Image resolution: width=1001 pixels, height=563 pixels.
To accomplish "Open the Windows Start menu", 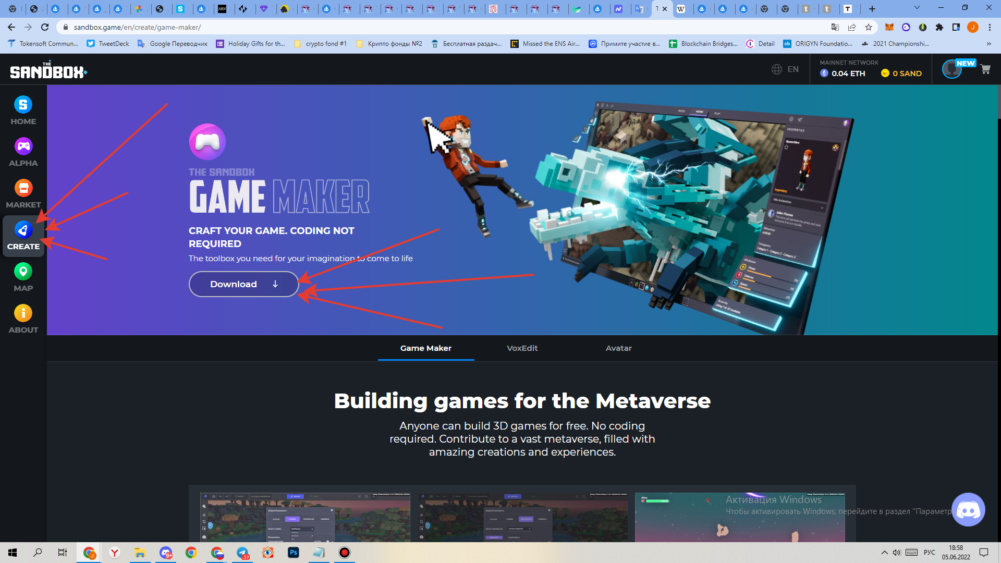I will tap(13, 553).
